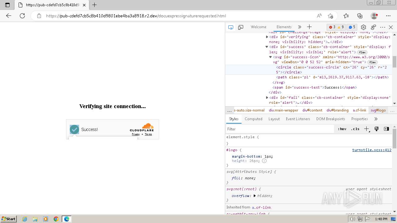Click flex badge on success div
The image size is (397, 223).
pos(362,52)
